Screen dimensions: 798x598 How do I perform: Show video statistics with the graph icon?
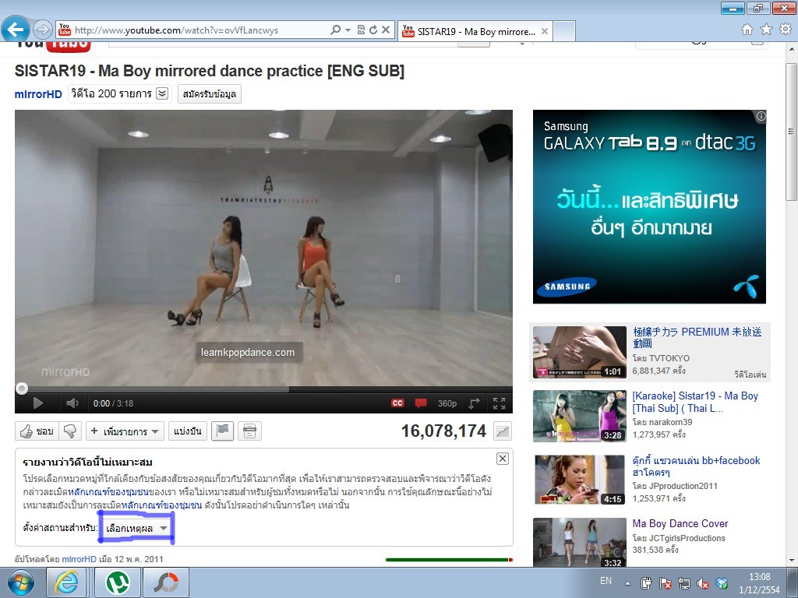pos(503,431)
